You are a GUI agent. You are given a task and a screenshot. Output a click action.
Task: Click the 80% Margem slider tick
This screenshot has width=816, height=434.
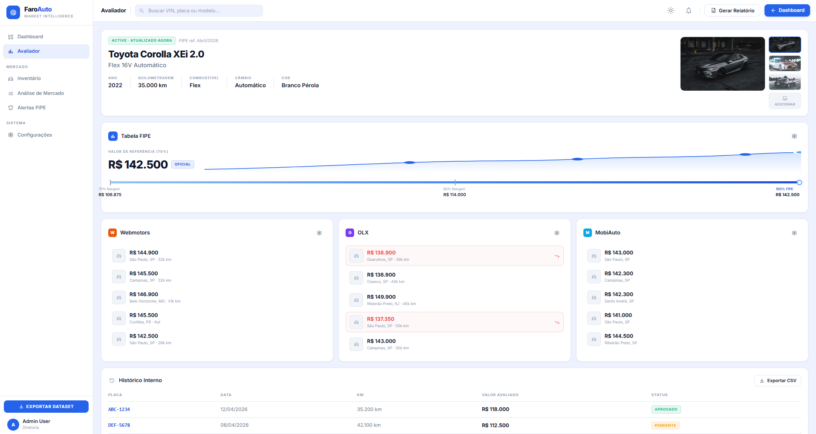(455, 183)
